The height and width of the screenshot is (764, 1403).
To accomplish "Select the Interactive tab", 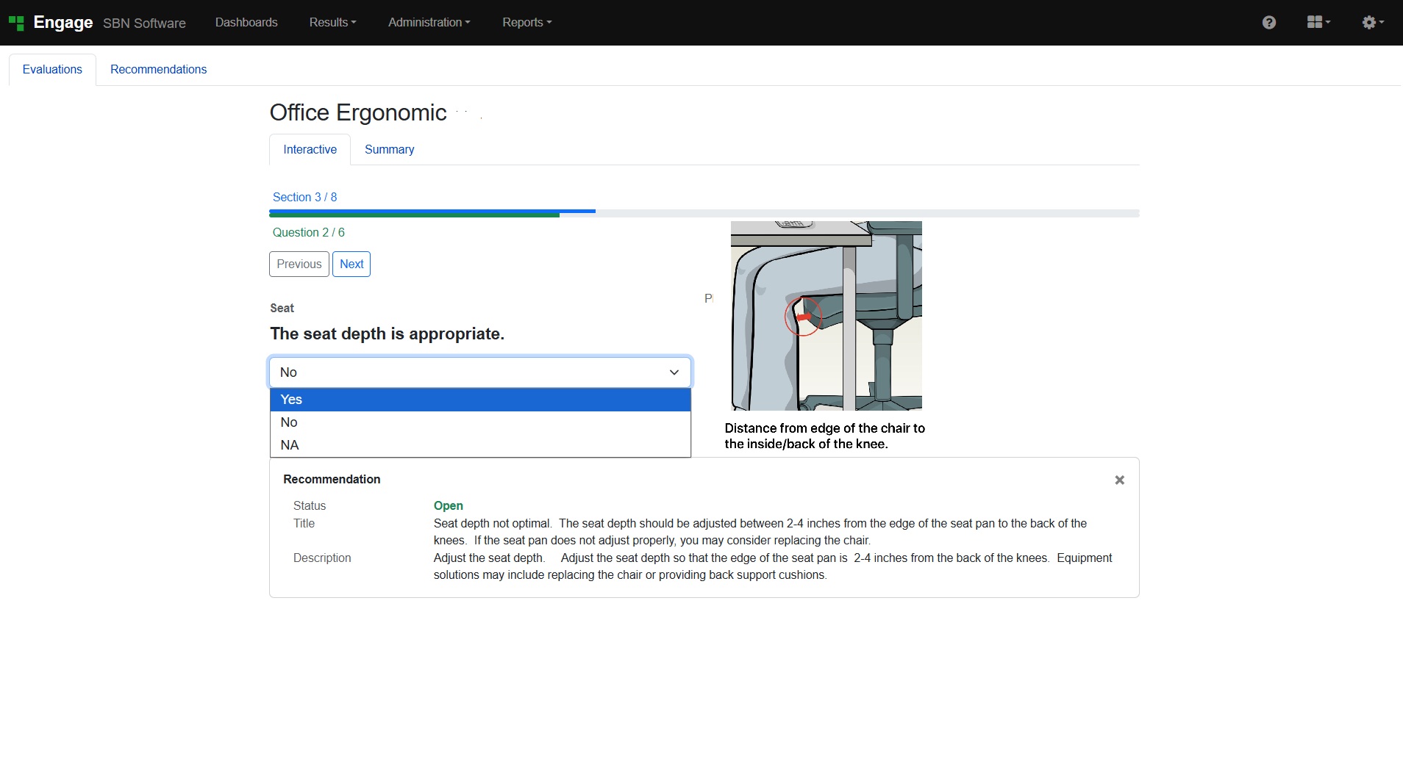I will [310, 149].
